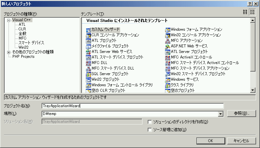260x148 pixels.
Task: Select the カスタム ウィザード template icon
Action: (88, 30)
